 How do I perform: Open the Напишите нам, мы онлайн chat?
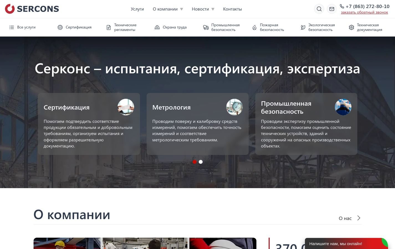[346, 243]
